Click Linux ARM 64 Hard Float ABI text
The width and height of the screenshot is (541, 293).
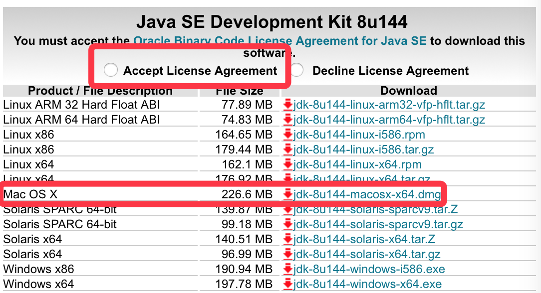pos(81,120)
